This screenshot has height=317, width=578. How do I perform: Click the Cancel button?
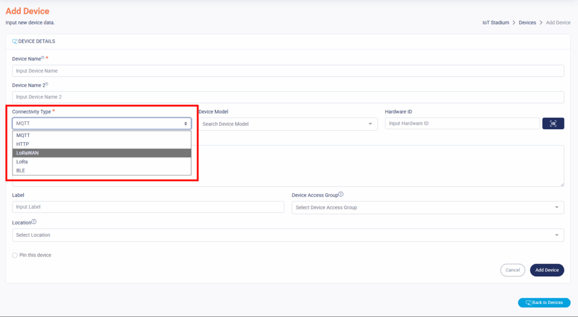coord(512,270)
